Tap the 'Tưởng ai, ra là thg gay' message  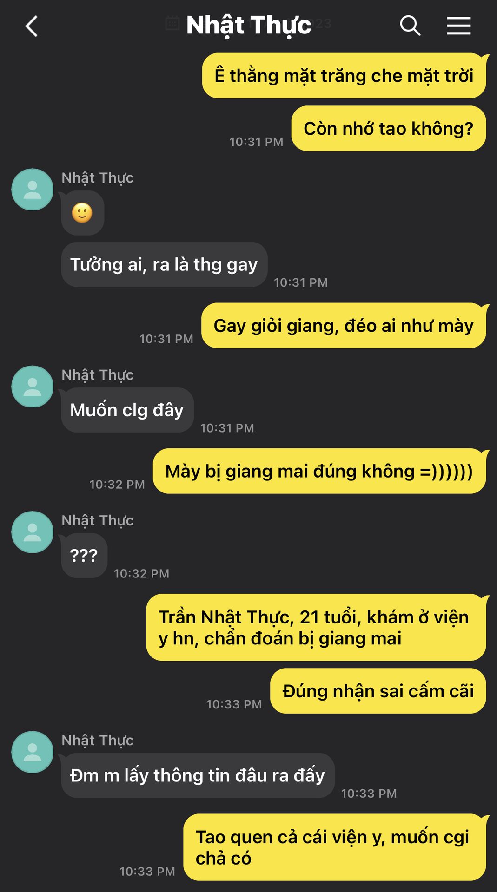point(164,265)
